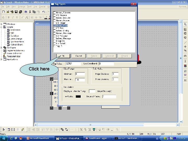Click the Snap to Grid dotted icon
The width and height of the screenshot is (188, 141).
coord(18,129)
